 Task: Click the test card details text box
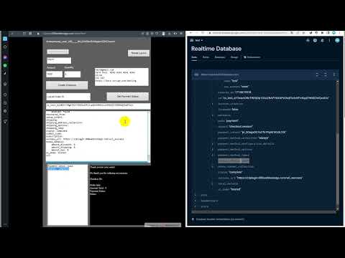click(121, 77)
